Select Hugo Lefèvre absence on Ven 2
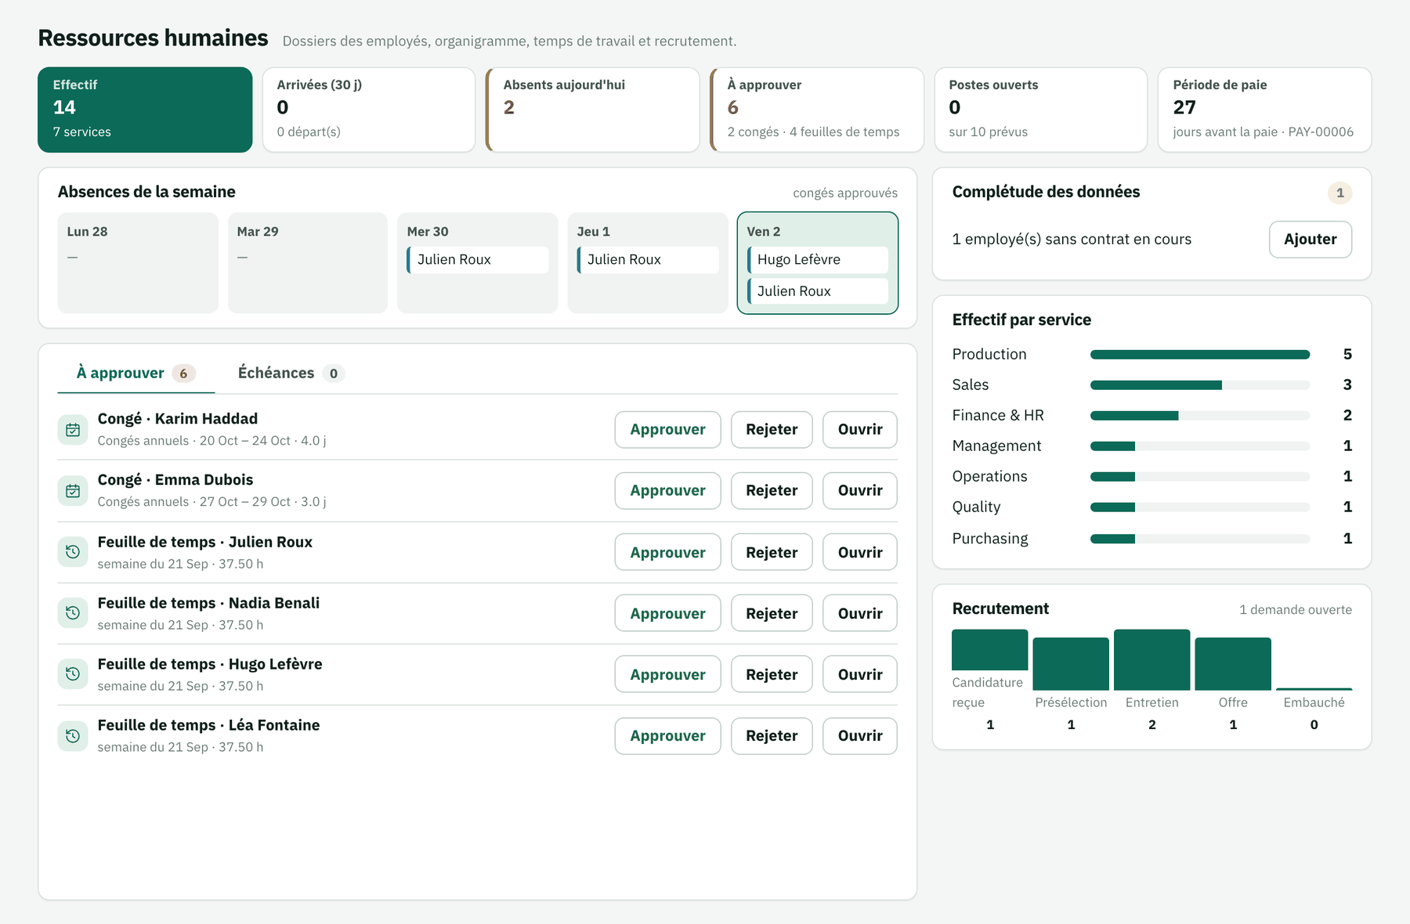This screenshot has width=1410, height=924. 818,259
